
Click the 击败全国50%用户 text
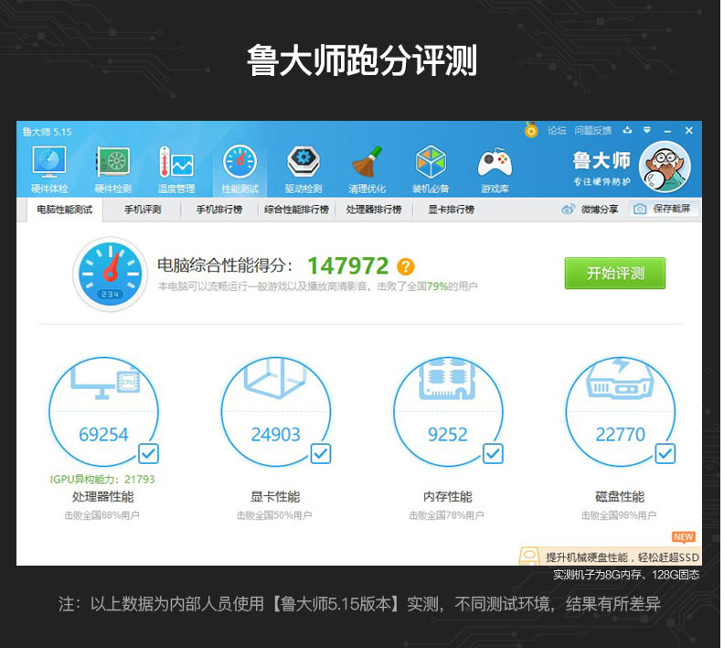[274, 515]
